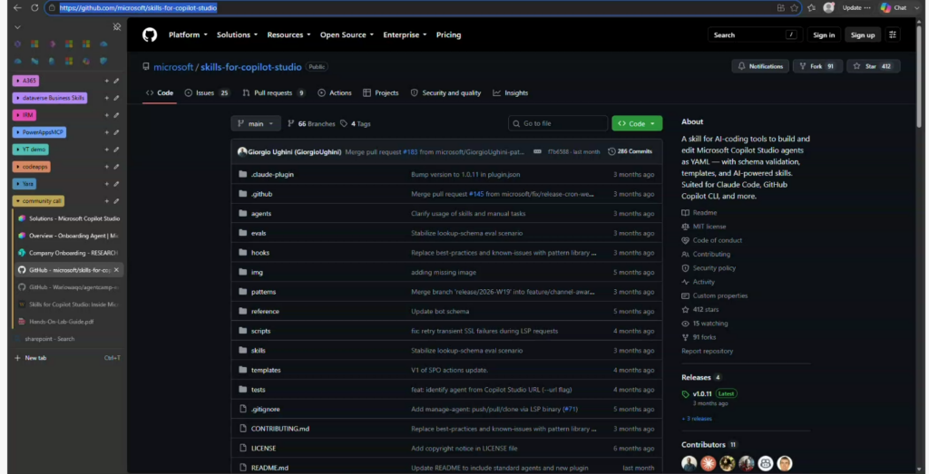The image size is (929, 474).
Task: Collapse the vertical tabs pane chevron
Action: click(17, 26)
